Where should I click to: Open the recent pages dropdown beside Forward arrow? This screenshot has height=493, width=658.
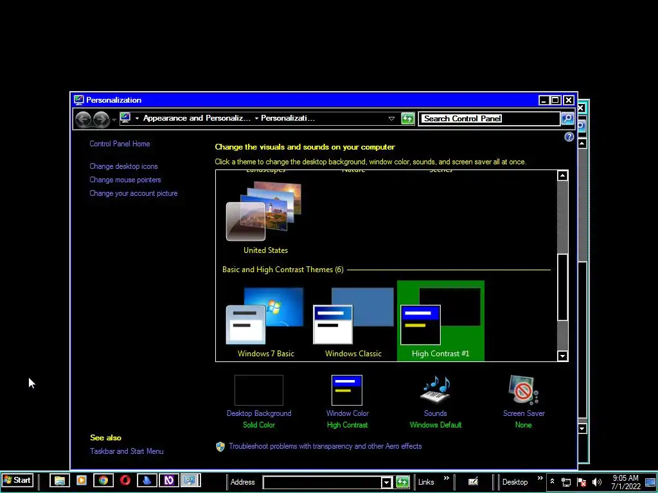114,120
